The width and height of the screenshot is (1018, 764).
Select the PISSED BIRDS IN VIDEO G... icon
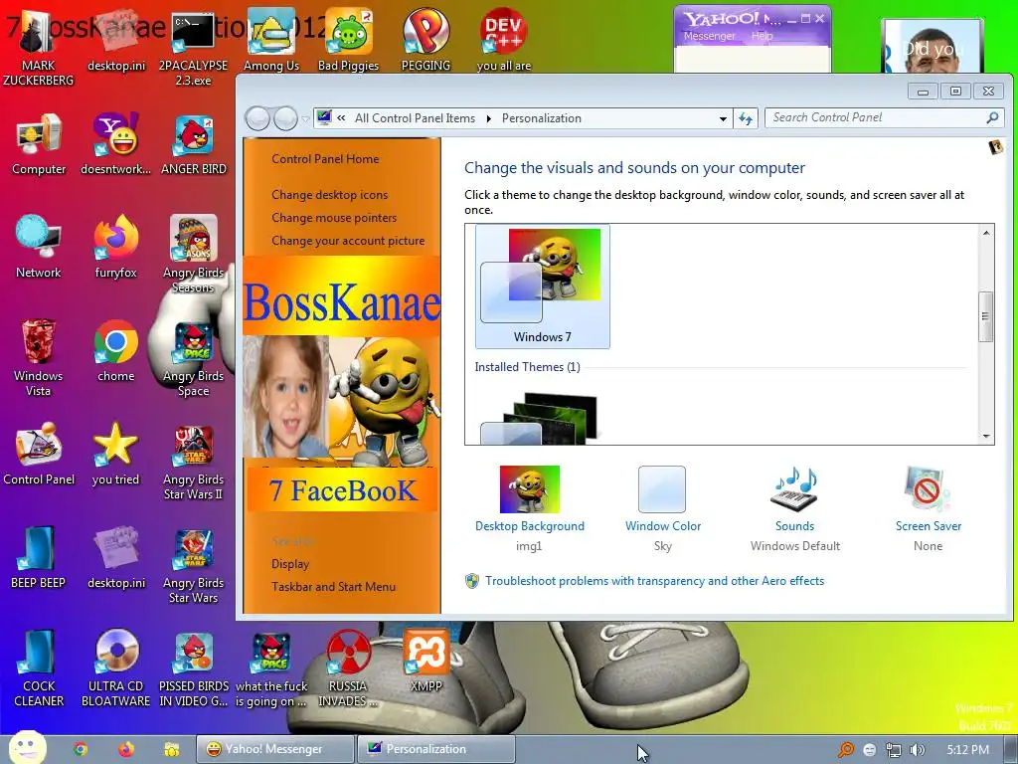(194, 668)
